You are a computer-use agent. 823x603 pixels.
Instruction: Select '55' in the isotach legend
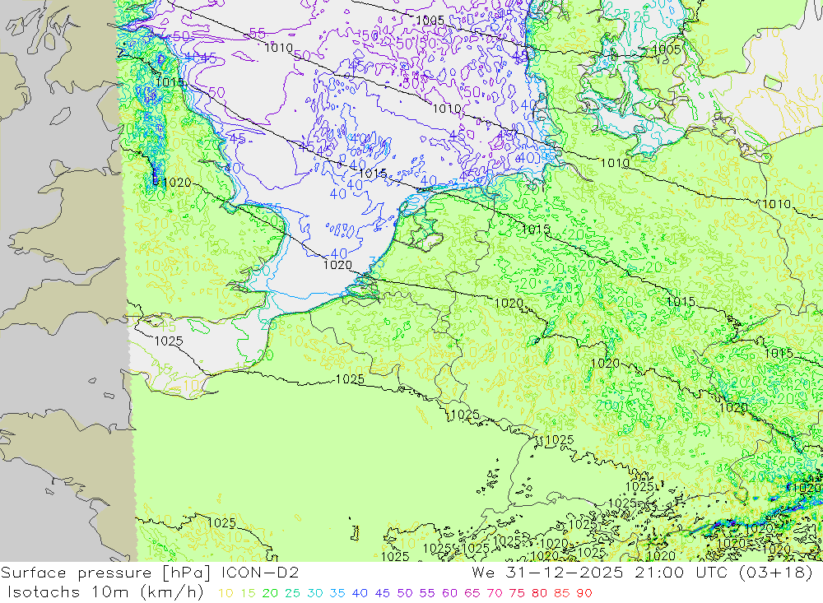pyautogui.click(x=426, y=594)
